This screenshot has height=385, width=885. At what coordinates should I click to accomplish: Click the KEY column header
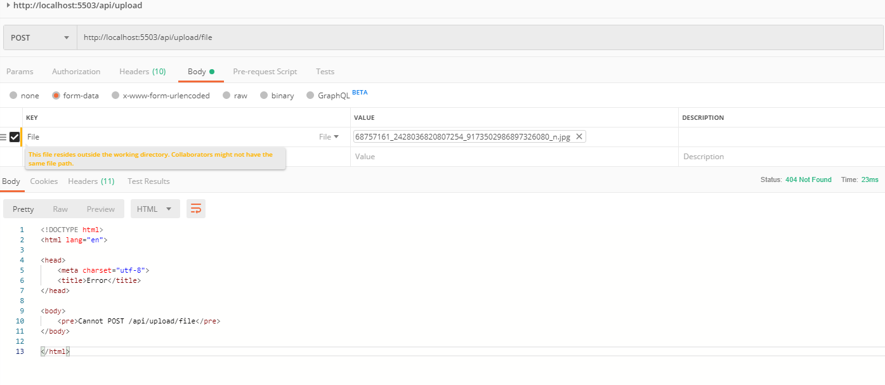32,118
